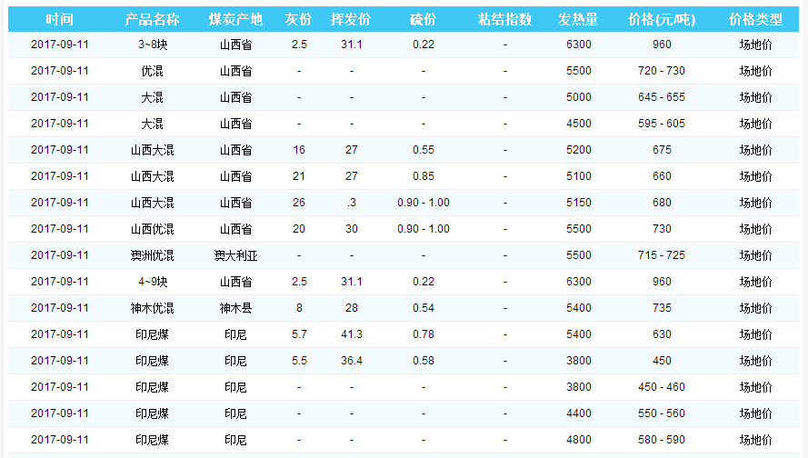The height and width of the screenshot is (458, 808).
Task: Select the 神木优混 product cell
Action: click(152, 308)
